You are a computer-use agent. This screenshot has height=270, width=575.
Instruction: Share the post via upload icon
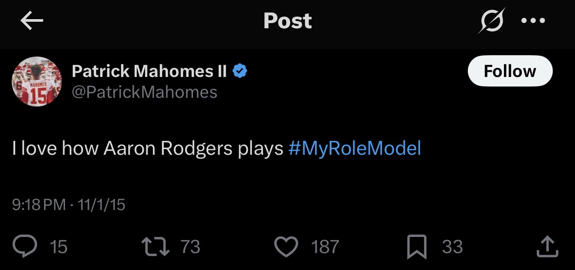point(546,247)
